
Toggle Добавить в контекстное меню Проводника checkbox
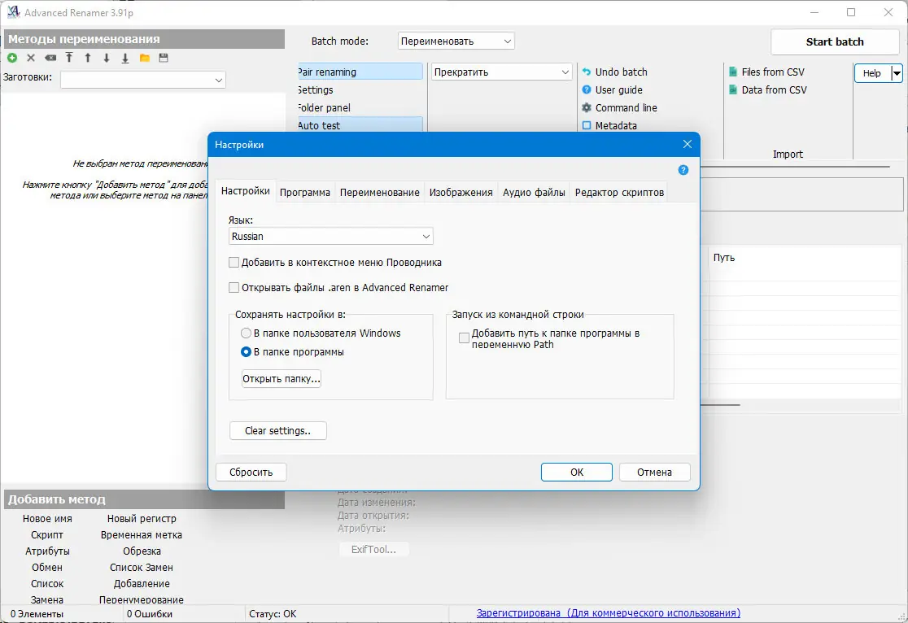234,262
